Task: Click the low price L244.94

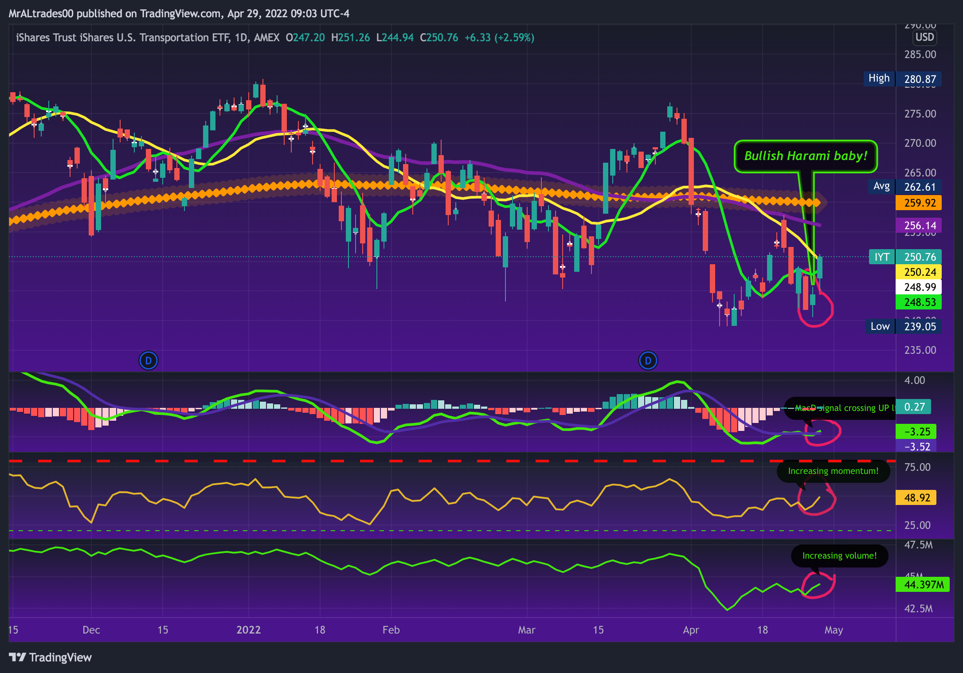Action: [395, 38]
